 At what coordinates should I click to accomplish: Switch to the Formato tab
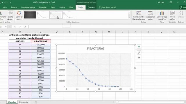click(91, 7)
